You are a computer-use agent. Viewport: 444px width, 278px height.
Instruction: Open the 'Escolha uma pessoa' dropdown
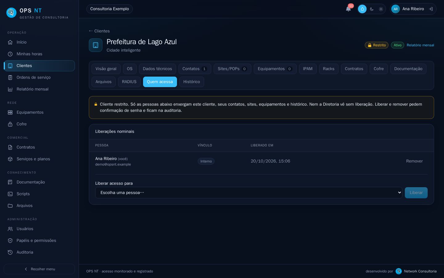coord(249,193)
